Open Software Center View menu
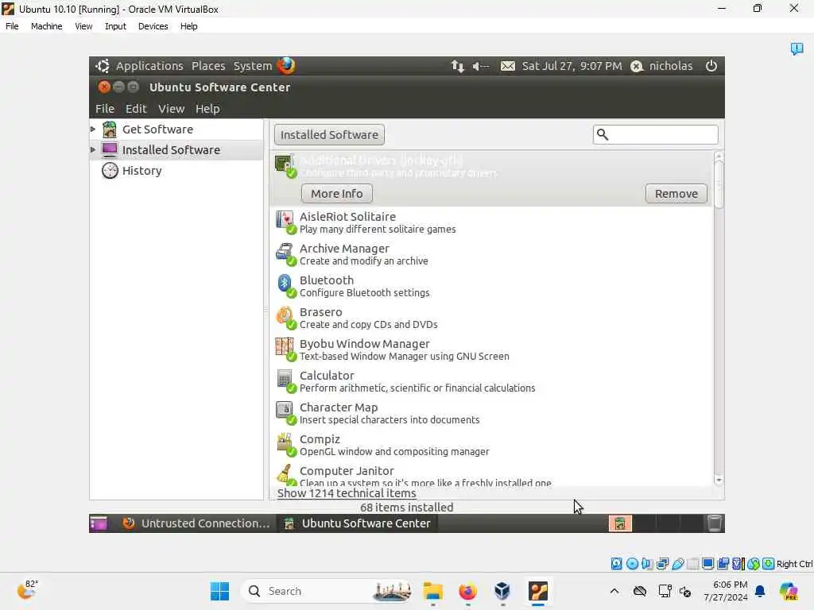The image size is (814, 610). [172, 108]
